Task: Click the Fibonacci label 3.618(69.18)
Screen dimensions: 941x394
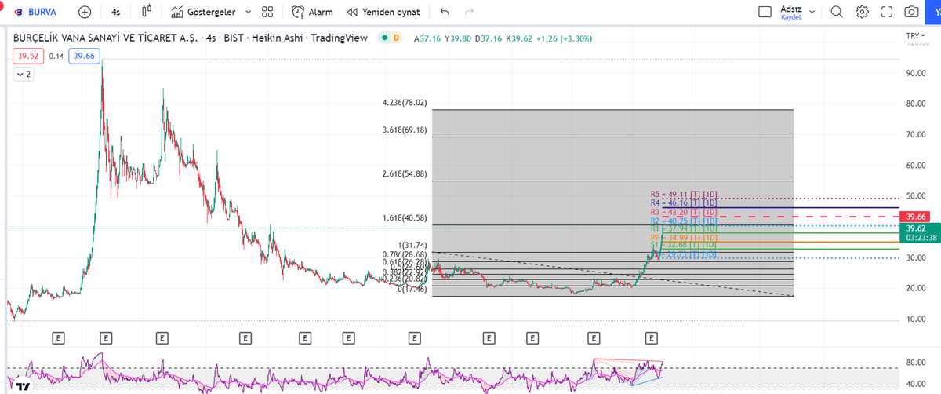Action: pyautogui.click(x=405, y=130)
